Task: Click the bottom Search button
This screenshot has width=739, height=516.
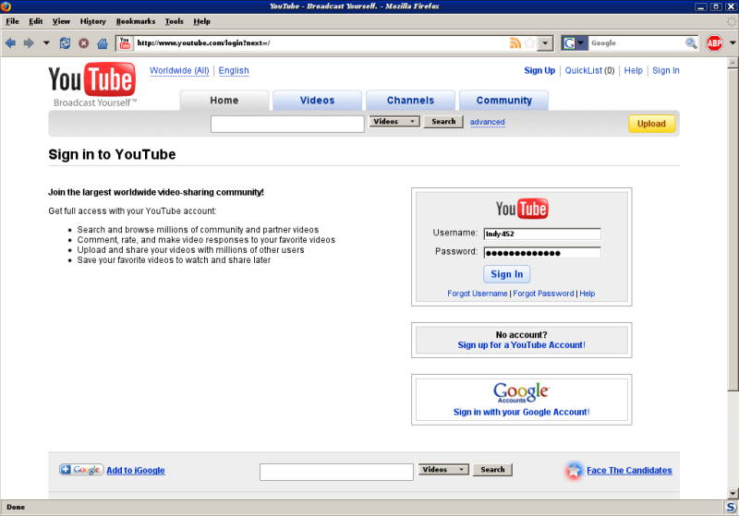Action: tap(492, 470)
